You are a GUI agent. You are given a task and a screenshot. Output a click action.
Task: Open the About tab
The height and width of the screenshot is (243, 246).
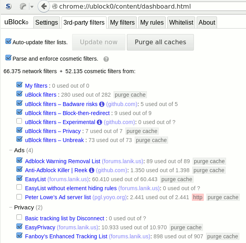[207, 22]
